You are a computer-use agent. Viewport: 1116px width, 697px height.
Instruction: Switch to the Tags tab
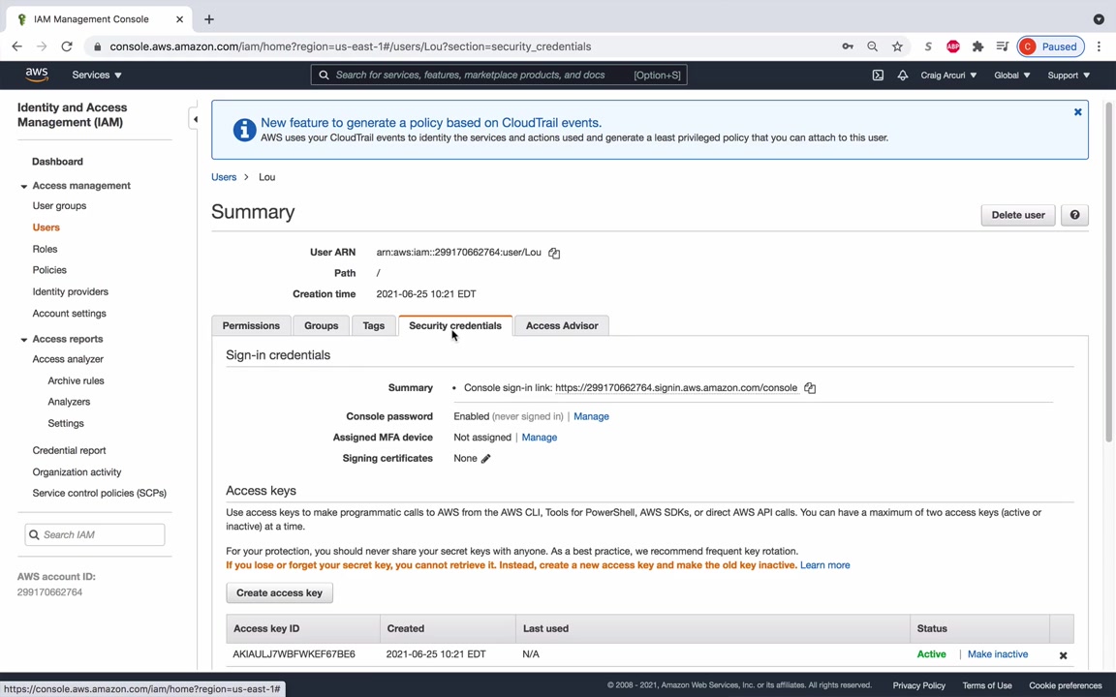tap(374, 325)
